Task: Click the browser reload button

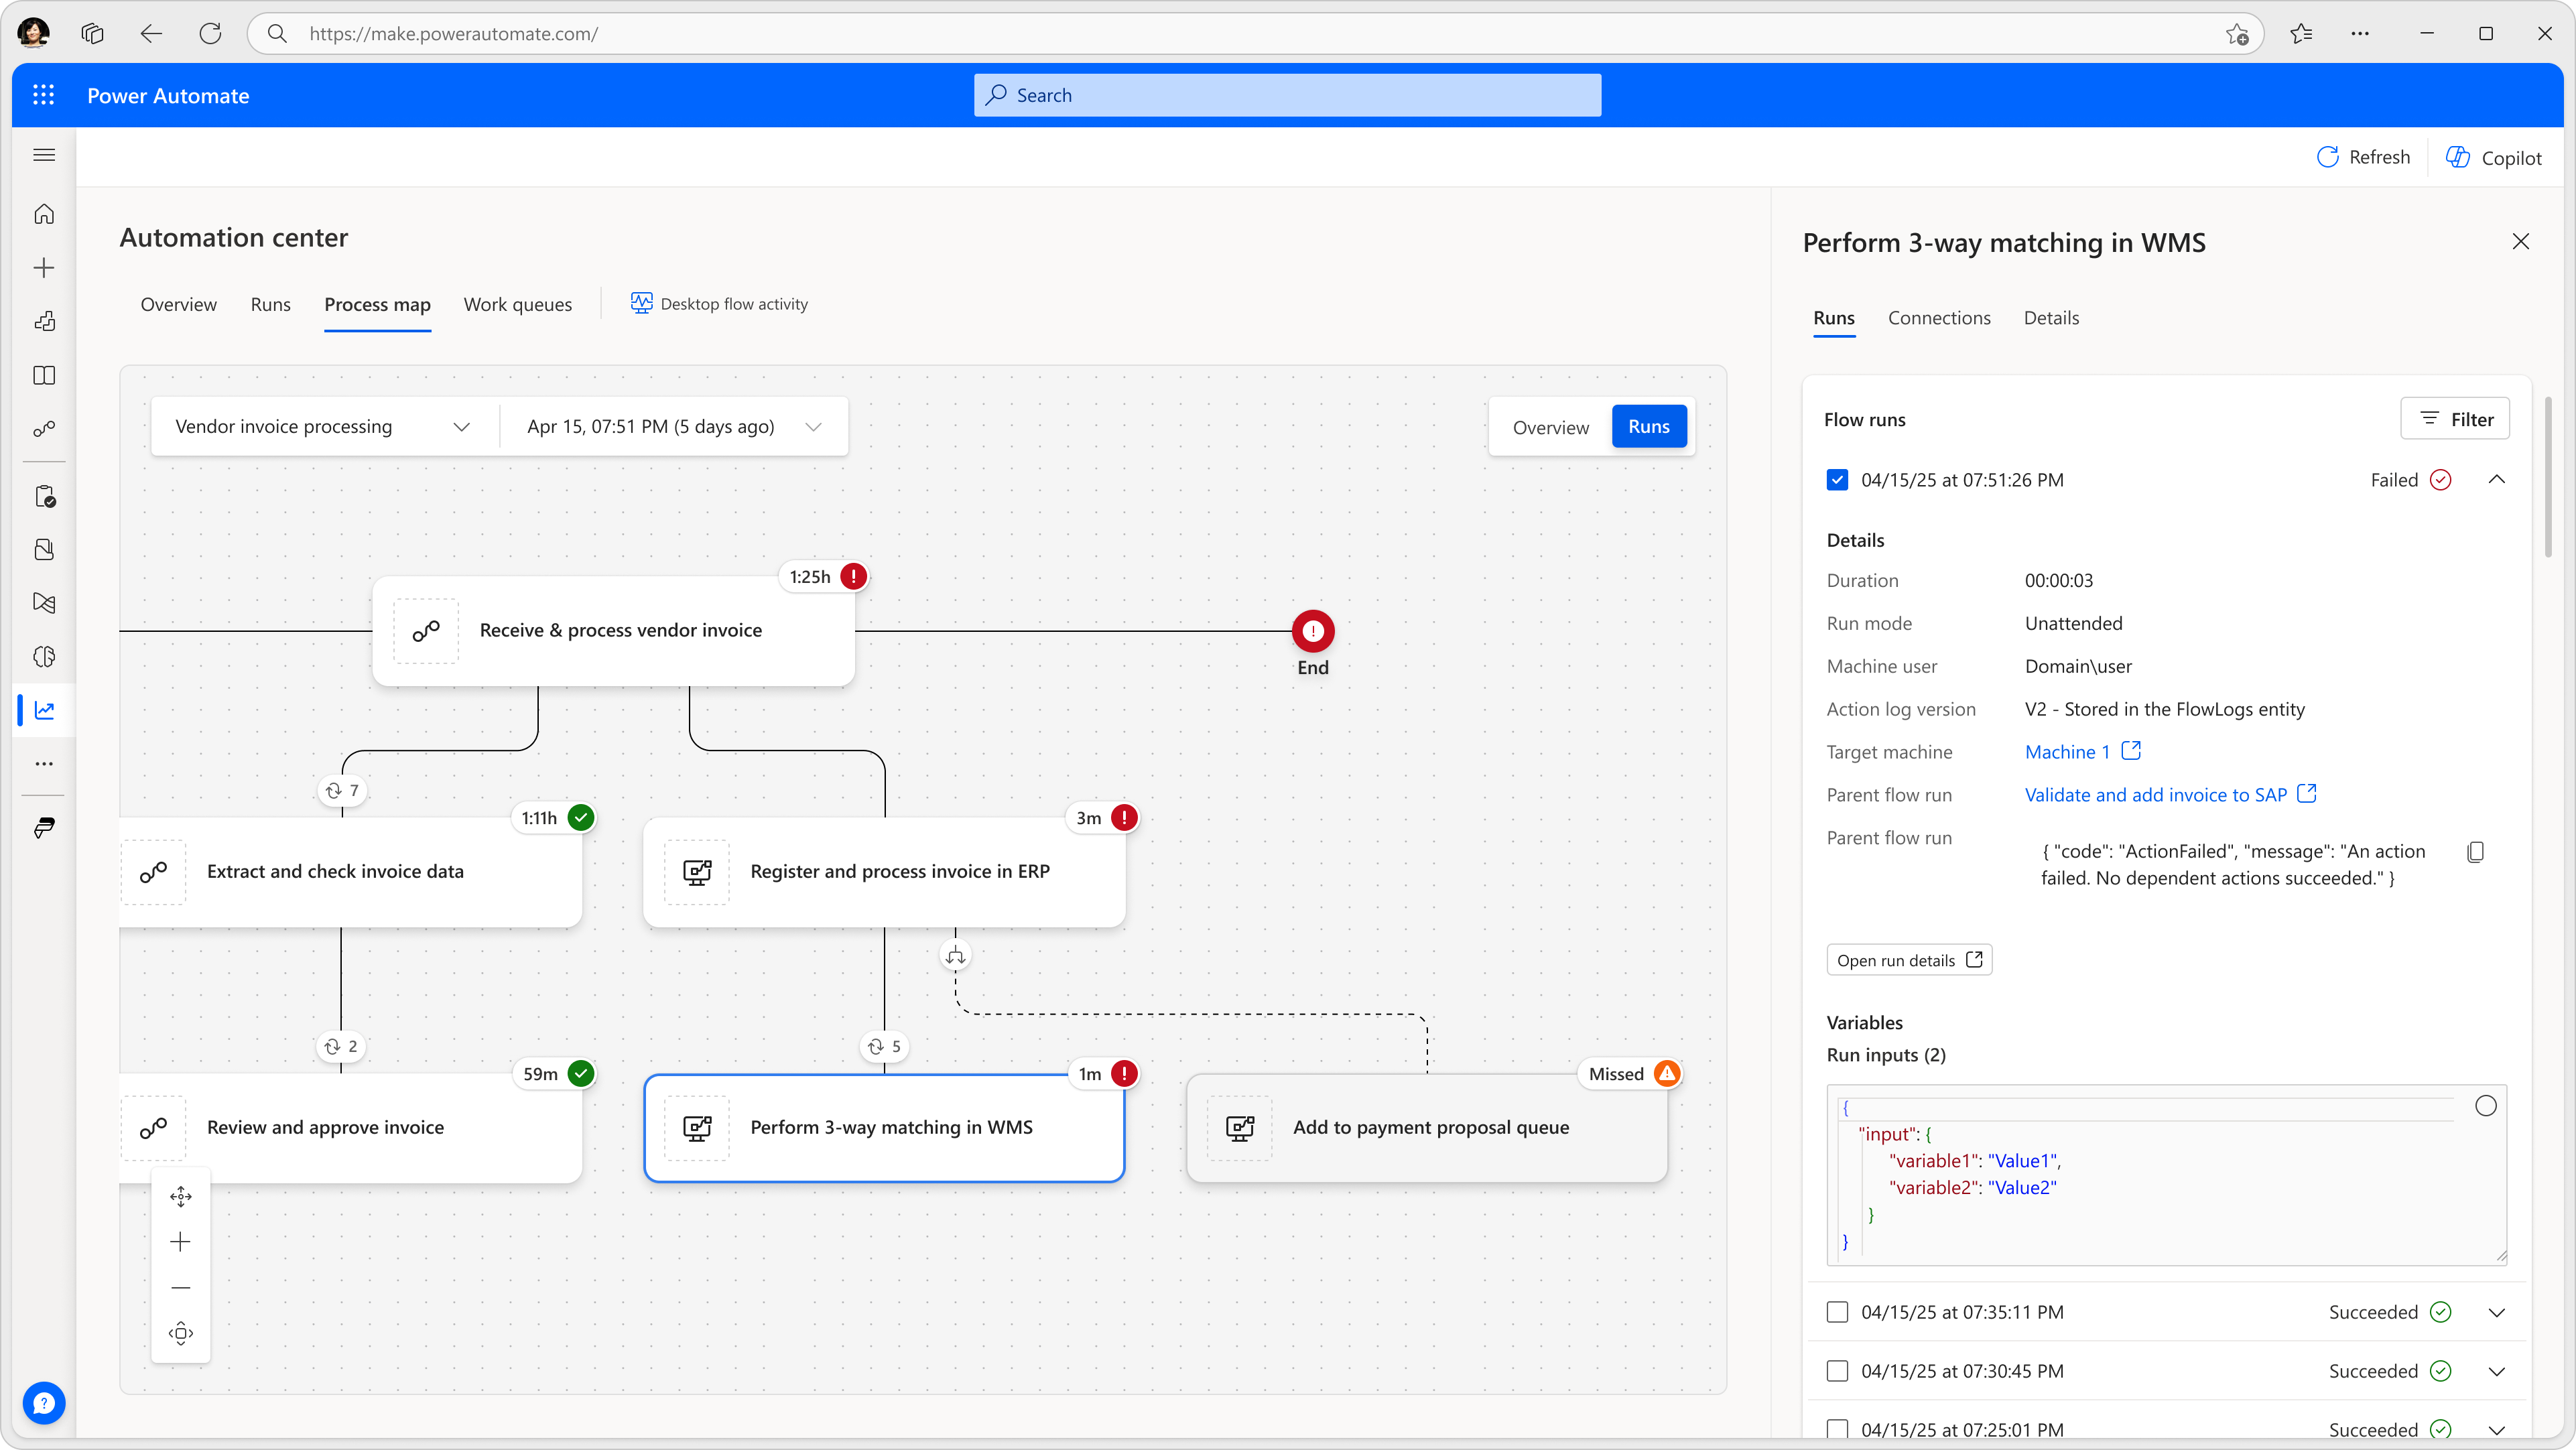Action: click(x=210, y=34)
